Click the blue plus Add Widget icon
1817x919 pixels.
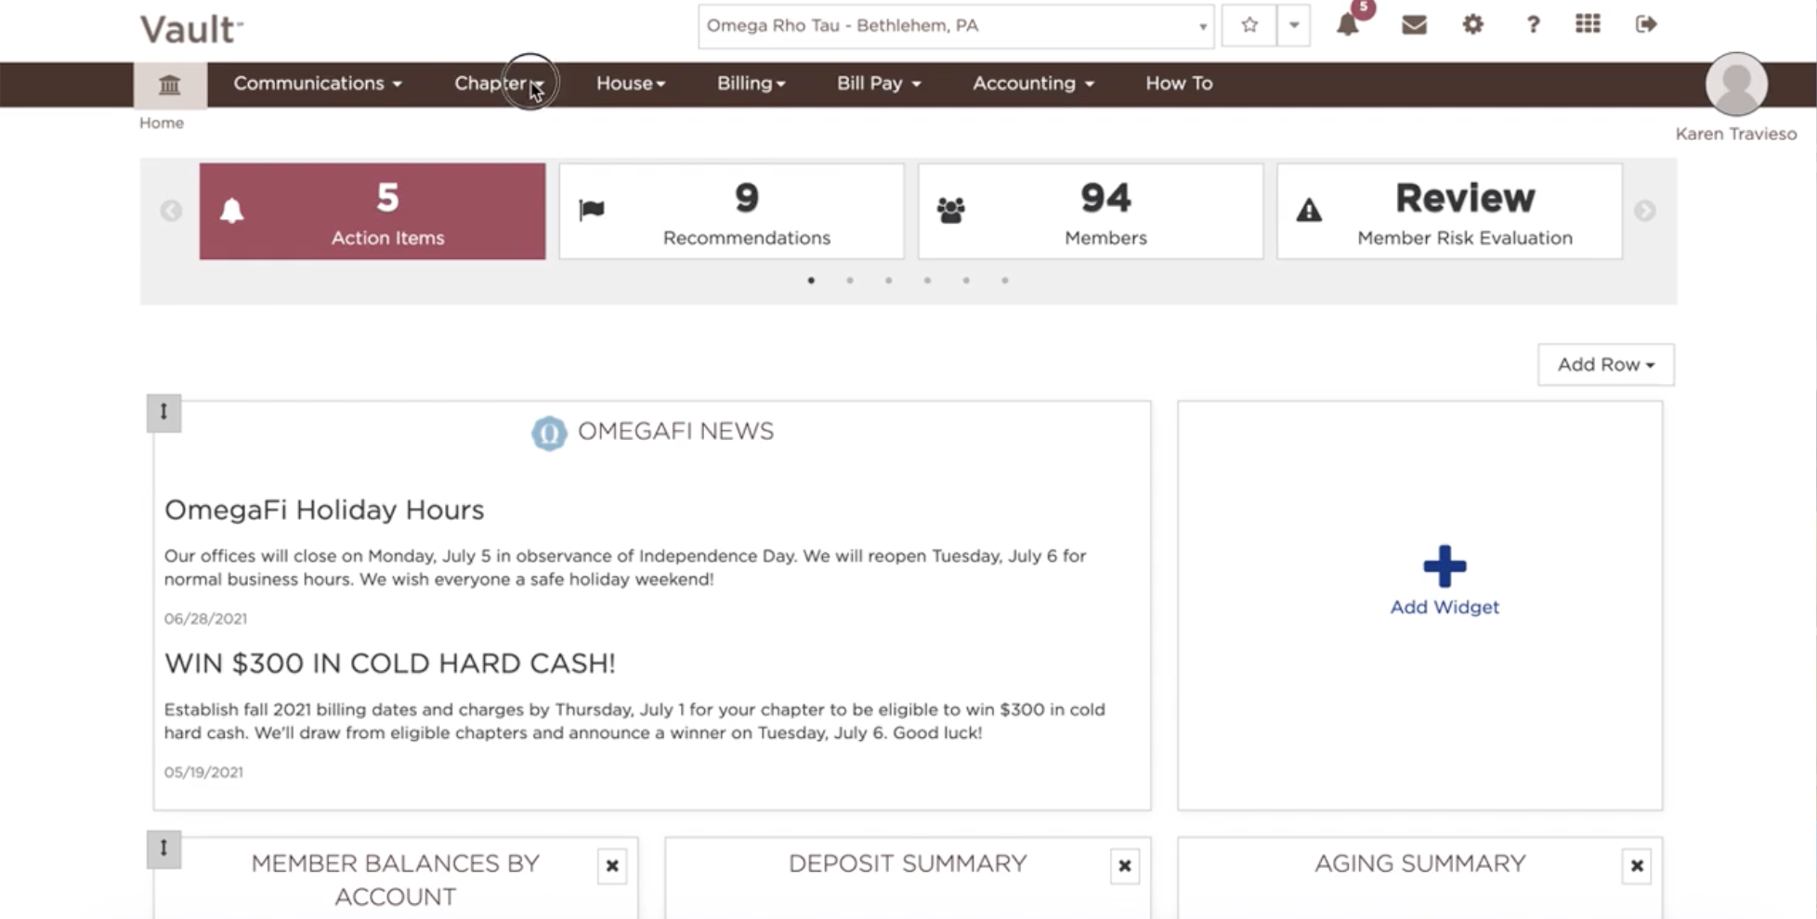1444,566
